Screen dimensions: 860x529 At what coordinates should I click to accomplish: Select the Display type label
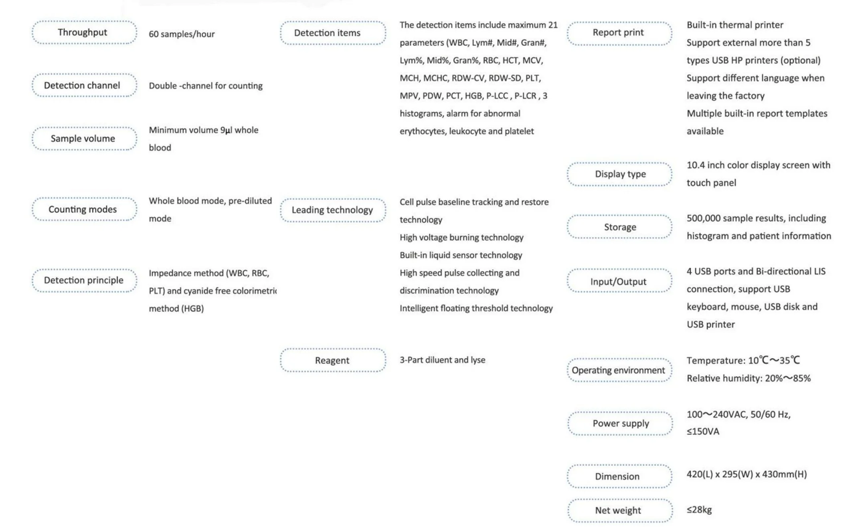click(x=619, y=174)
